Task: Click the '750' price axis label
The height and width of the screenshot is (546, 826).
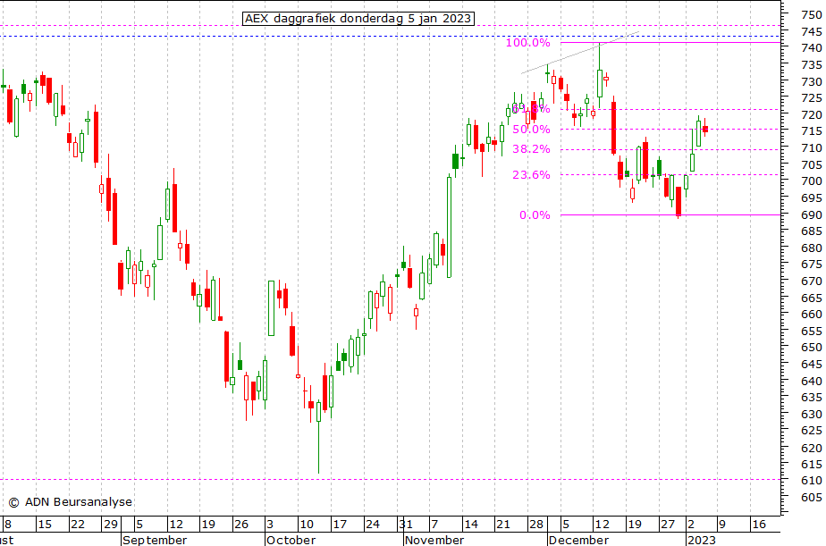Action: (x=812, y=15)
